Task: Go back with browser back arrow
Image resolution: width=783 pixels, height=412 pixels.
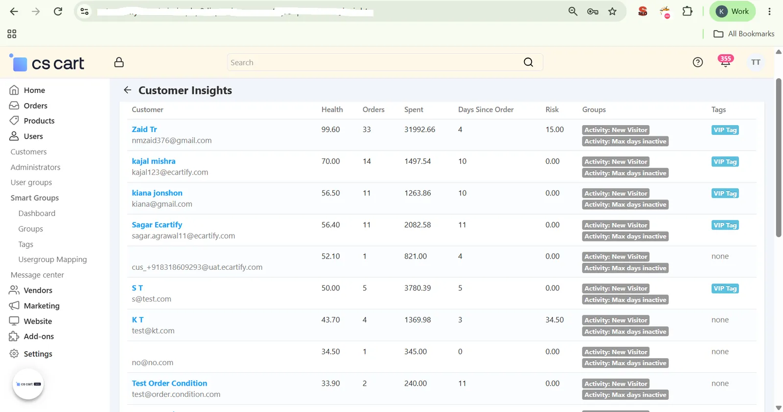Action: point(14,11)
